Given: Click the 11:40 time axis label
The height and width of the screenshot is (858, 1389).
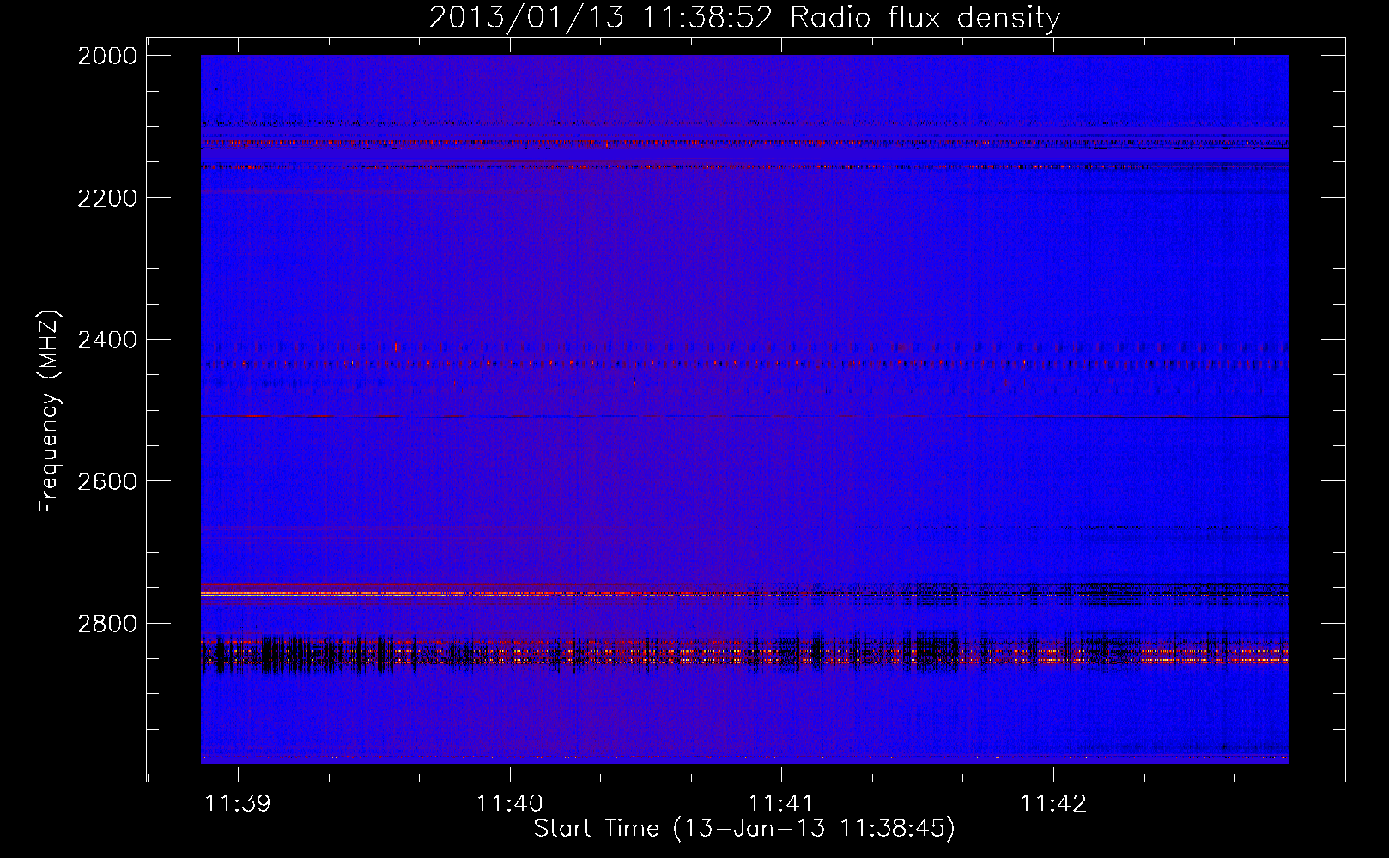Looking at the screenshot, I should click(510, 804).
